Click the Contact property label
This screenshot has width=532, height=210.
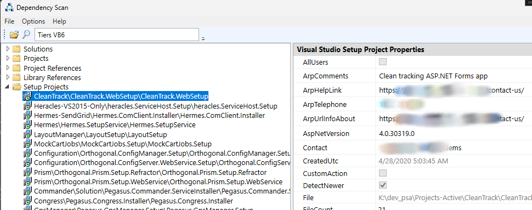[315, 148]
